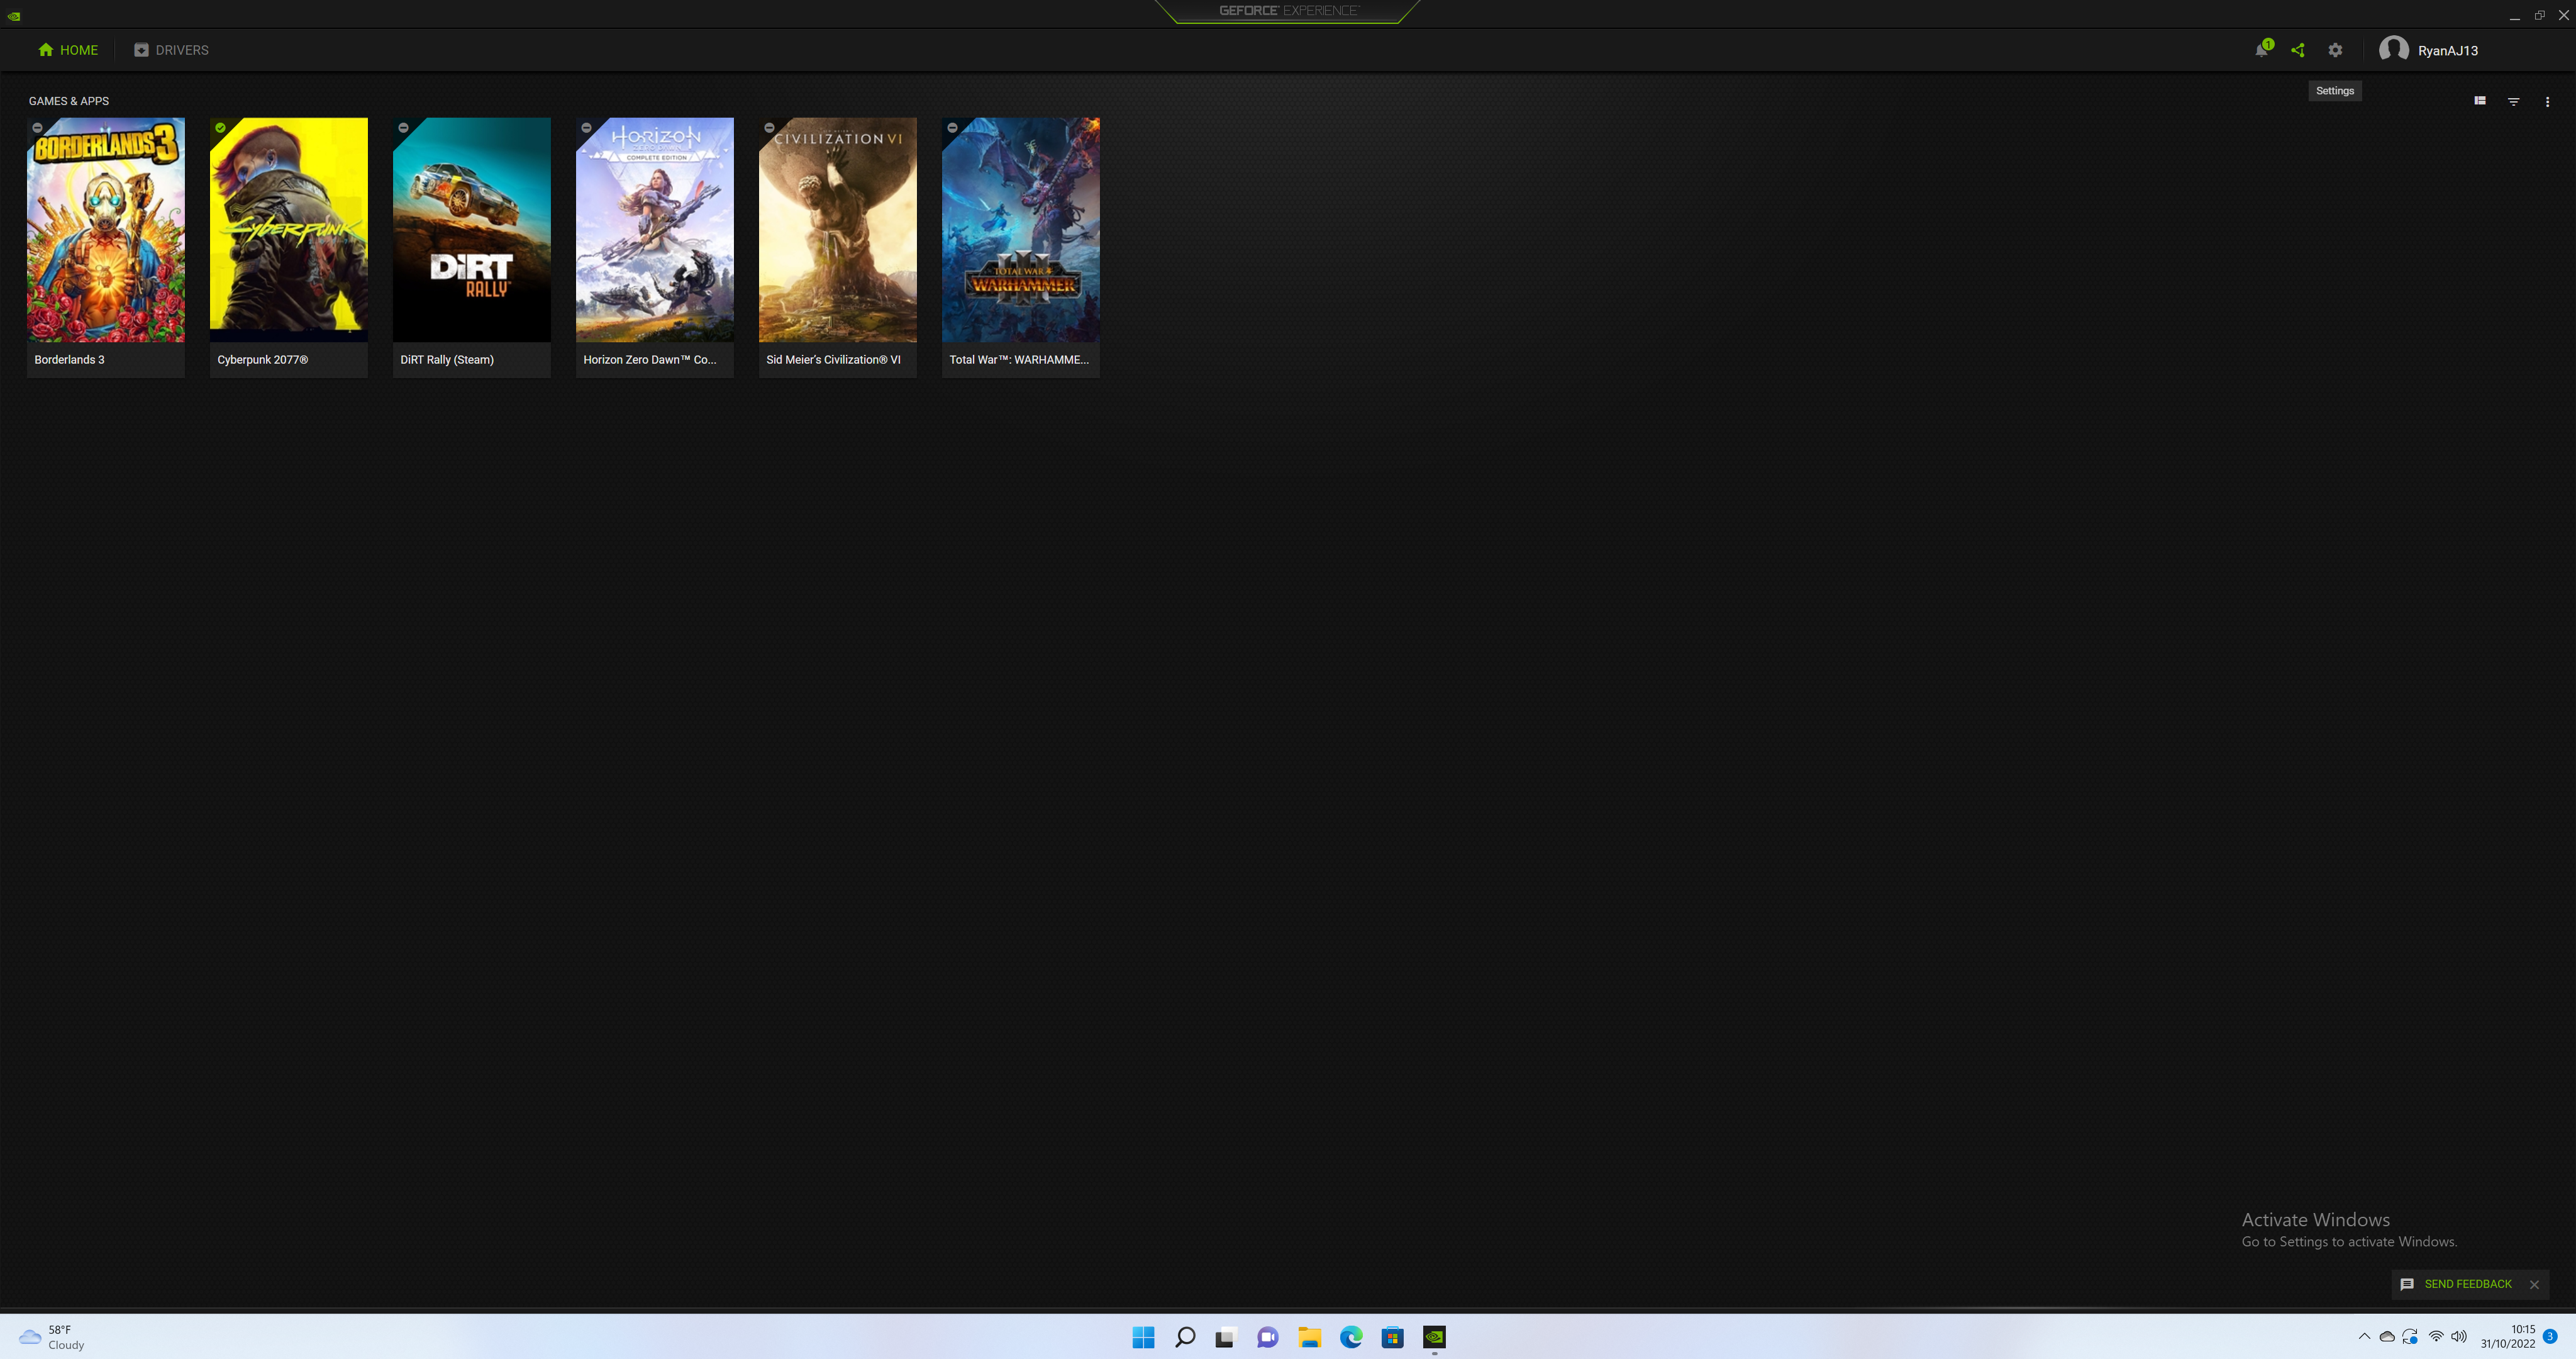The height and width of the screenshot is (1359, 2576).
Task: Open Total War WARHAMMER cover art
Action: [1021, 230]
